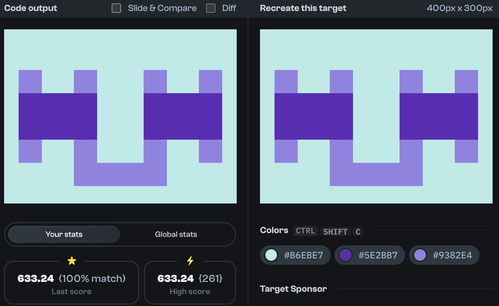Switch to the Global stats tab

176,234
